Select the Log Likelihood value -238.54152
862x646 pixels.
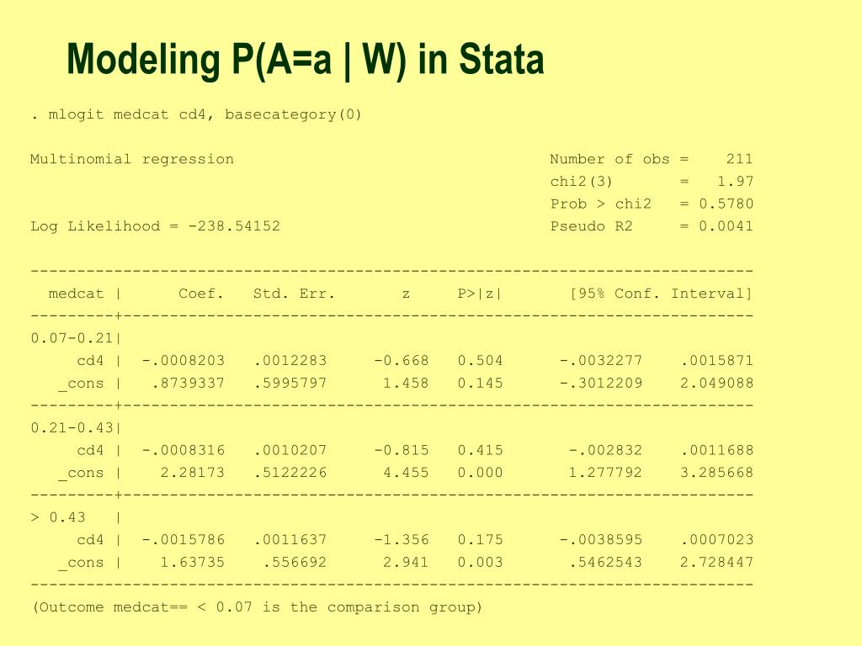pyautogui.click(x=234, y=225)
